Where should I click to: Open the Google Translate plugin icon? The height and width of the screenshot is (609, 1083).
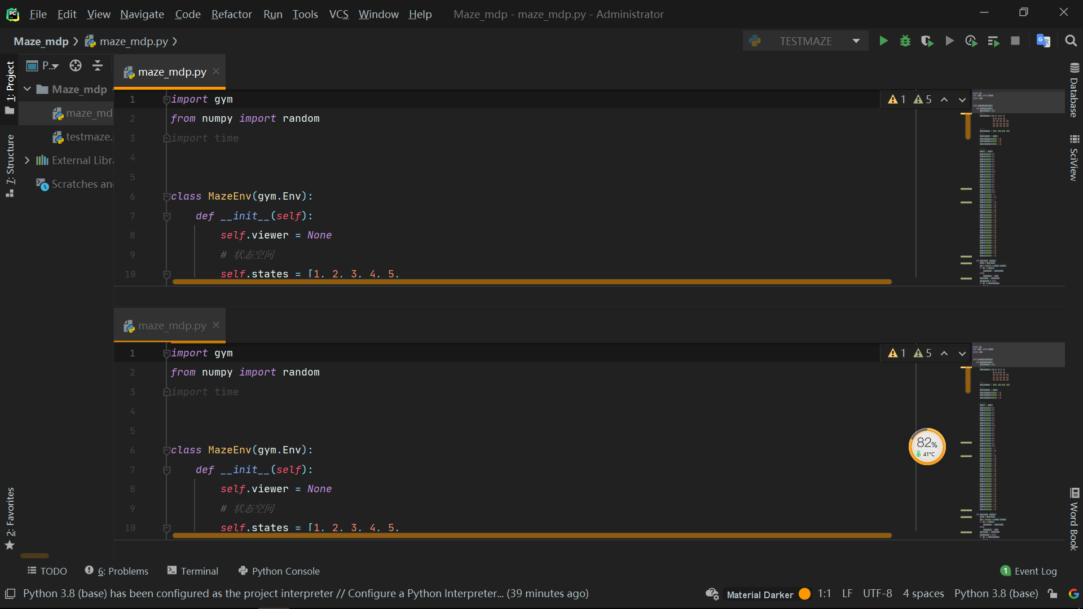tap(1043, 41)
